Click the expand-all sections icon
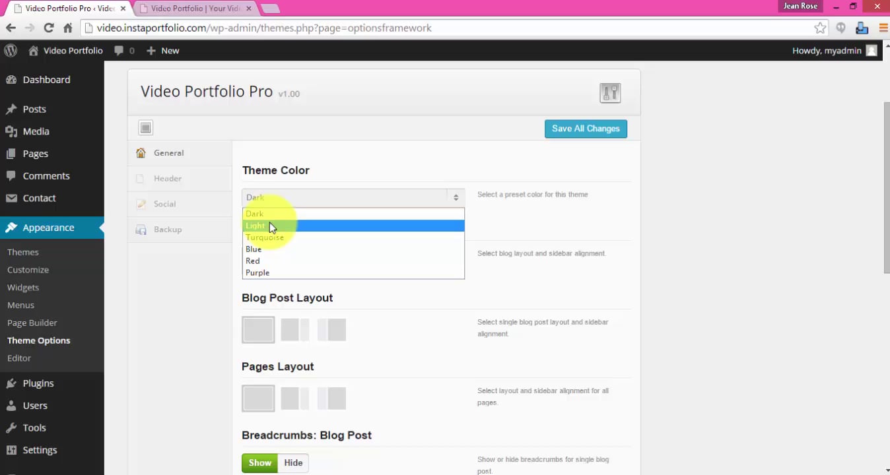The height and width of the screenshot is (475, 890). (146, 128)
